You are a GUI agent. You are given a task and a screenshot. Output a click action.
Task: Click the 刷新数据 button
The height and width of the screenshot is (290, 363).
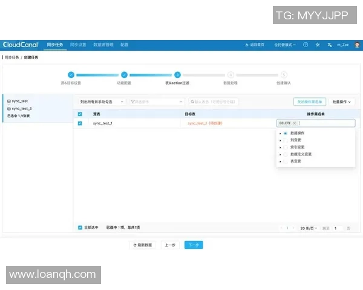point(143,245)
